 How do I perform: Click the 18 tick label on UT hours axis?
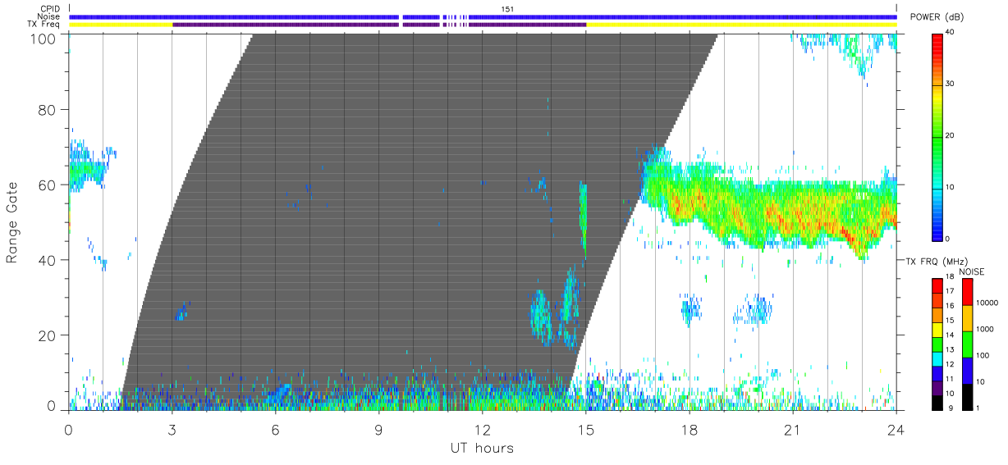(690, 430)
